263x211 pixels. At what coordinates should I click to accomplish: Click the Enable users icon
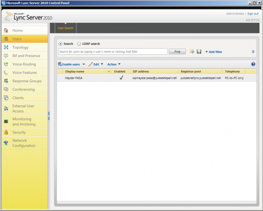(x=60, y=64)
